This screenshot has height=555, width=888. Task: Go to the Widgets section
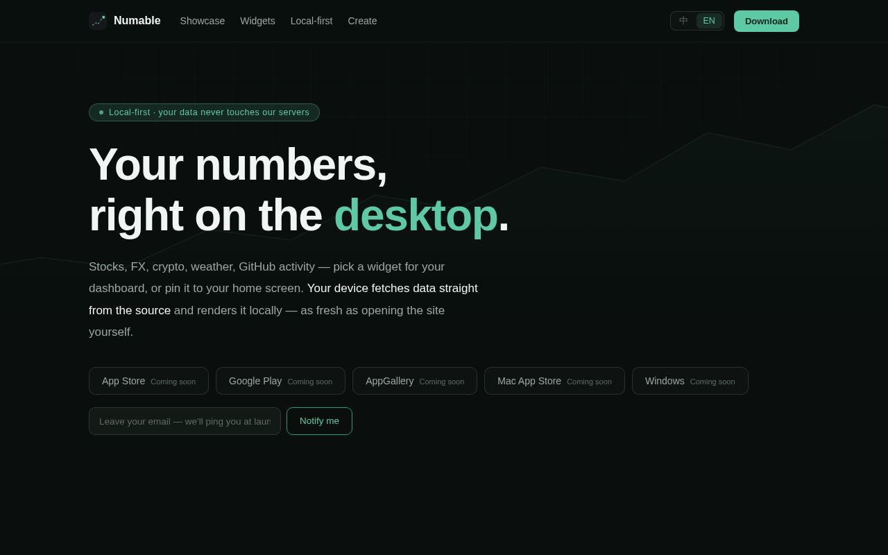pos(257,21)
